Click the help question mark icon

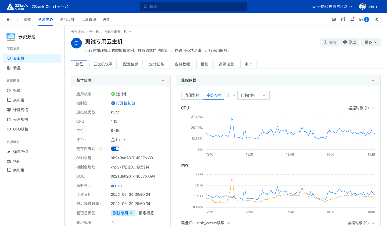(376, 19)
